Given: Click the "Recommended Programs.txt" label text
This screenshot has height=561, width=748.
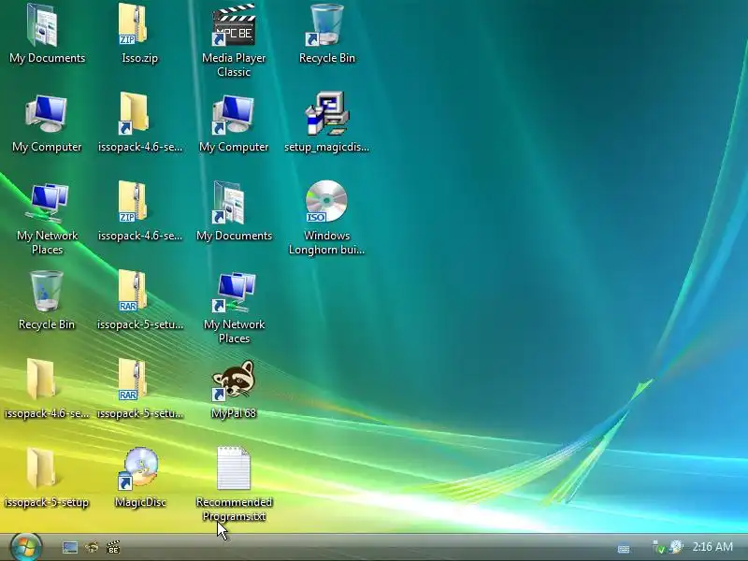Looking at the screenshot, I should 234,509.
